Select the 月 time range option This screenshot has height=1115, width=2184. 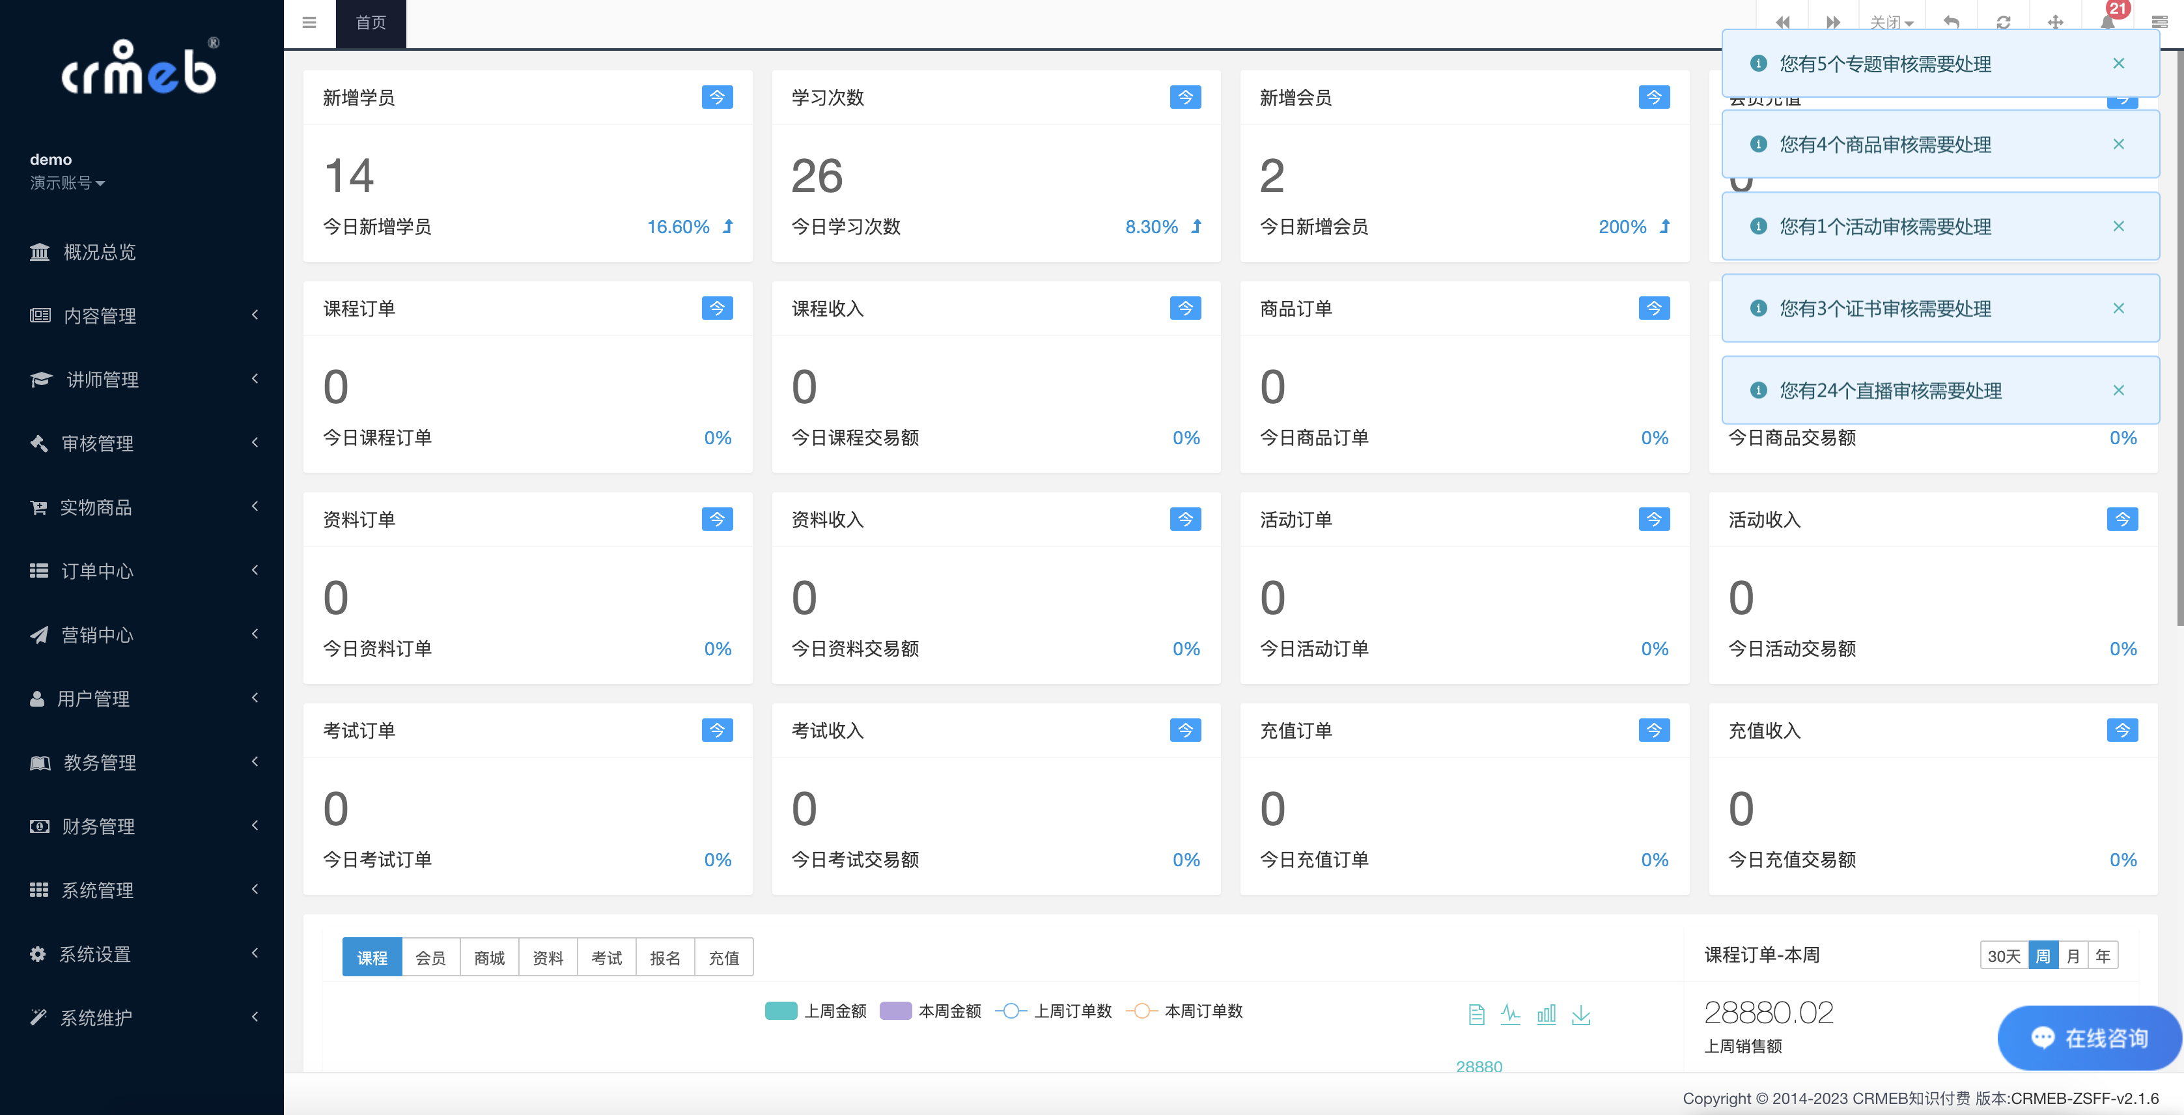pos(2074,957)
